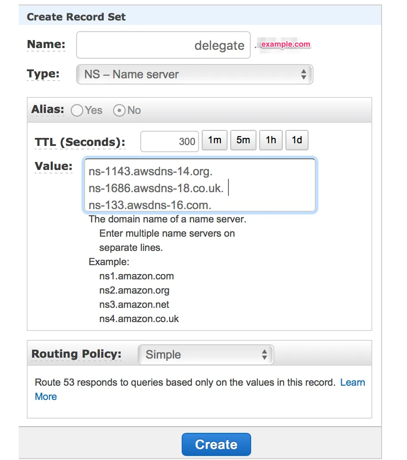
Task: Click the Routing Policy dropdown arrows
Action: point(265,355)
